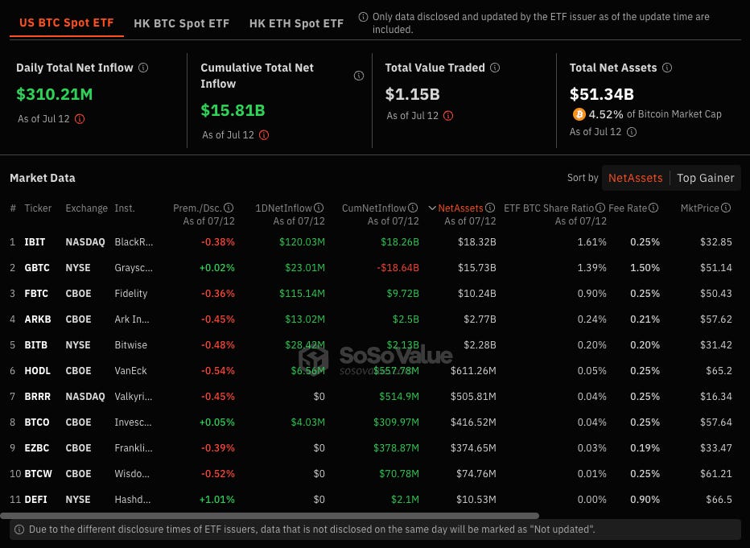Screen dimensions: 750x548
Task: Click the Total Net Assets $51.34B value
Action: pyautogui.click(x=602, y=94)
